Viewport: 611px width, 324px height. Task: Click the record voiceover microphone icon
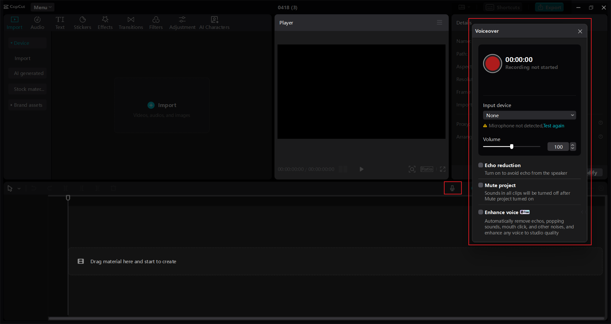coord(453,188)
